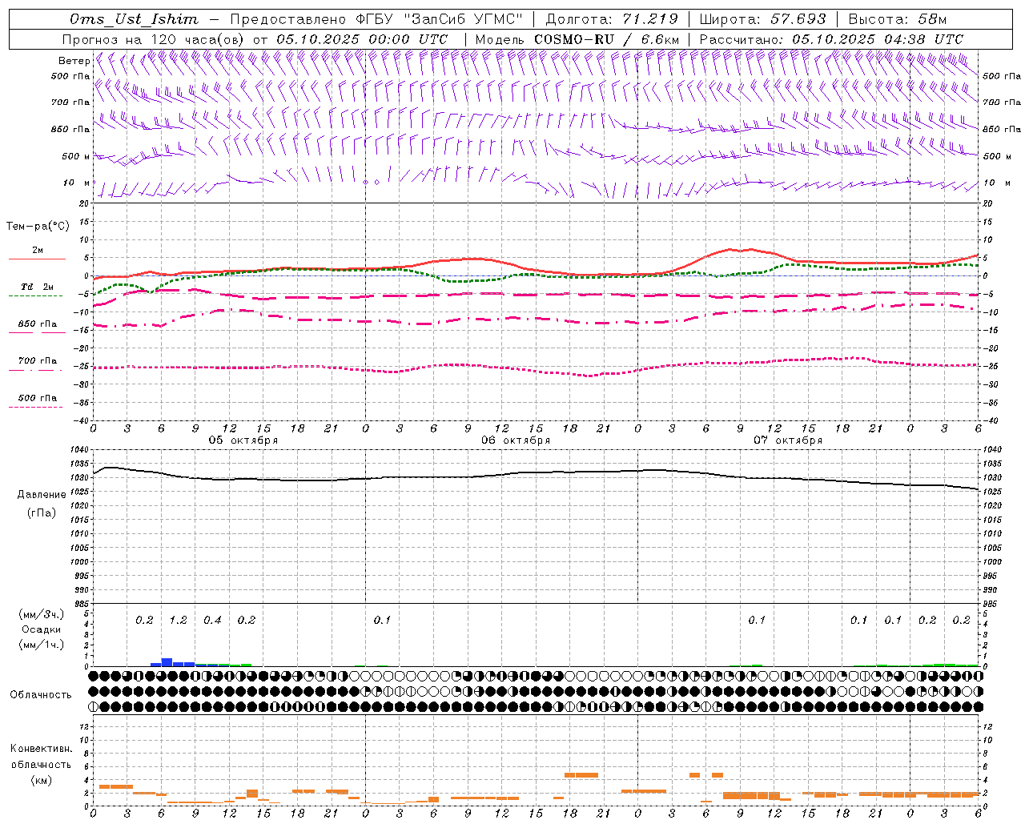Click the date label "07 октября"
This screenshot has width=1025, height=820.
point(788,440)
